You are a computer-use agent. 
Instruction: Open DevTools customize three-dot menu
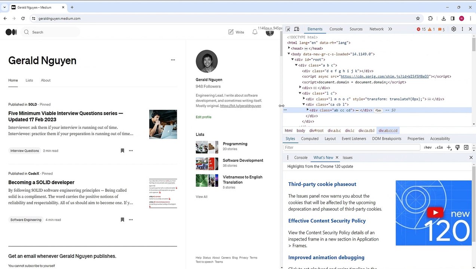[x=463, y=29]
